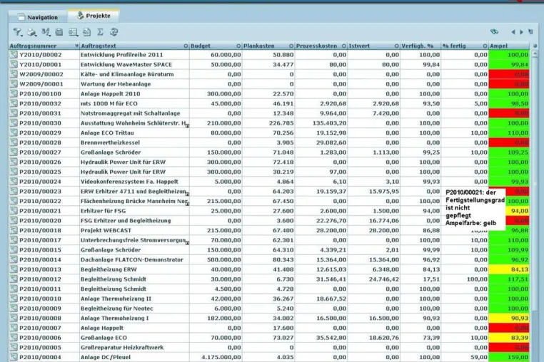544x362 pixels.
Task: Click the circle marker in Auftragstext header
Action: pos(186,46)
